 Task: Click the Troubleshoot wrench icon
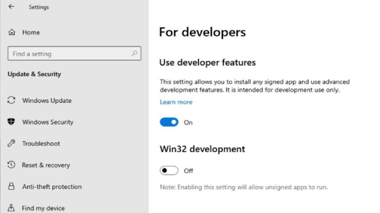pyautogui.click(x=12, y=143)
